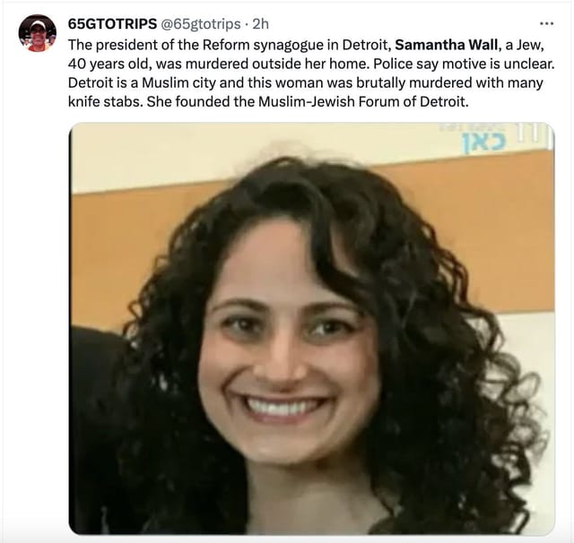The width and height of the screenshot is (574, 543).
Task: Click the phrase Muslim-Jewish Forum of Detroit
Action: click(363, 101)
